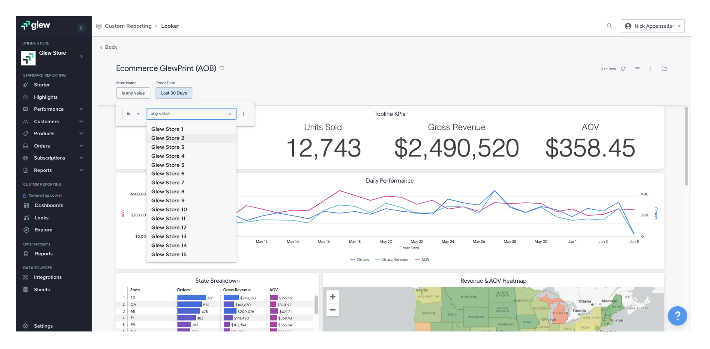Click the folder icon in header
This screenshot has height=349, width=710.
[x=664, y=69]
